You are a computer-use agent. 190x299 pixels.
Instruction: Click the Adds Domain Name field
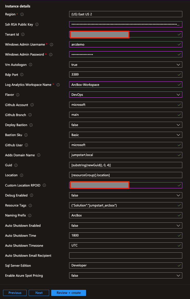(x=125, y=155)
